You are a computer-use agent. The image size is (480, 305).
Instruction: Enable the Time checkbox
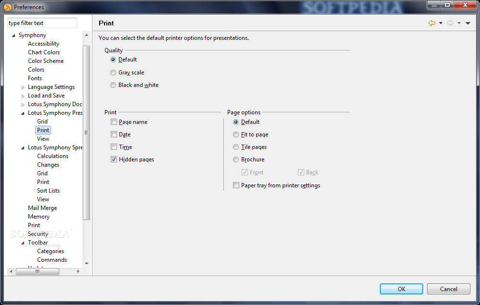click(114, 147)
